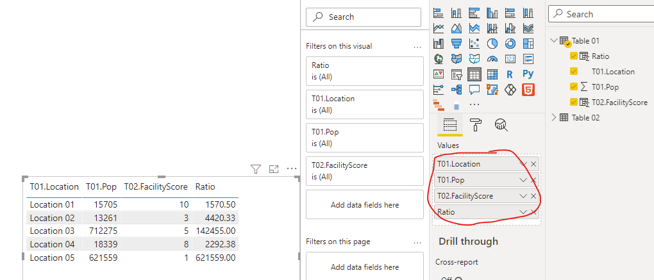This screenshot has height=280, width=654.
Task: Open T01.Location dropdown in the Values well
Action: point(523,164)
